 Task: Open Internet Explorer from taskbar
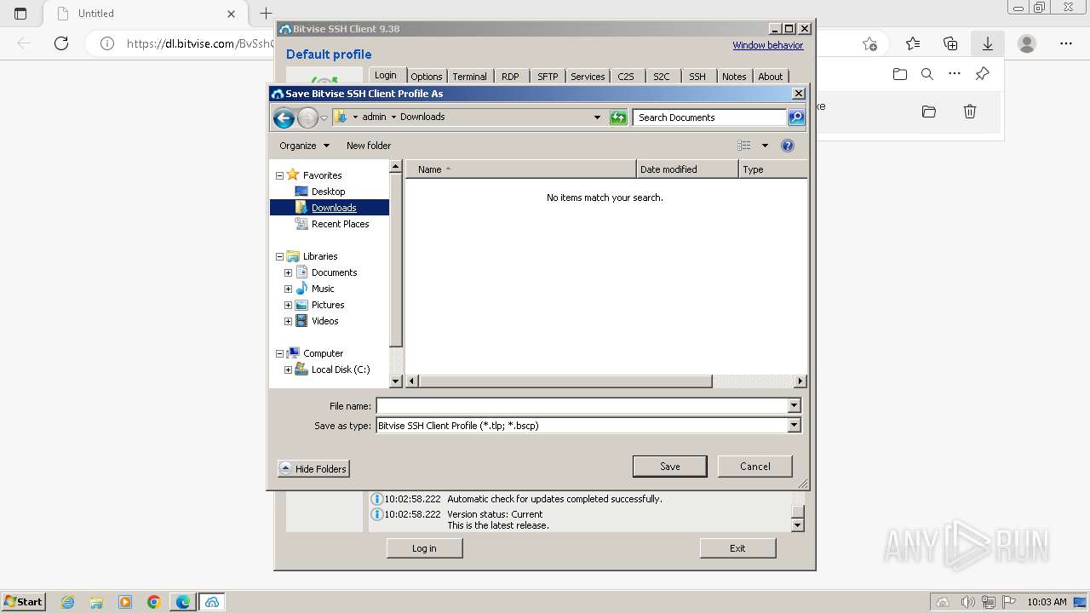tap(68, 602)
